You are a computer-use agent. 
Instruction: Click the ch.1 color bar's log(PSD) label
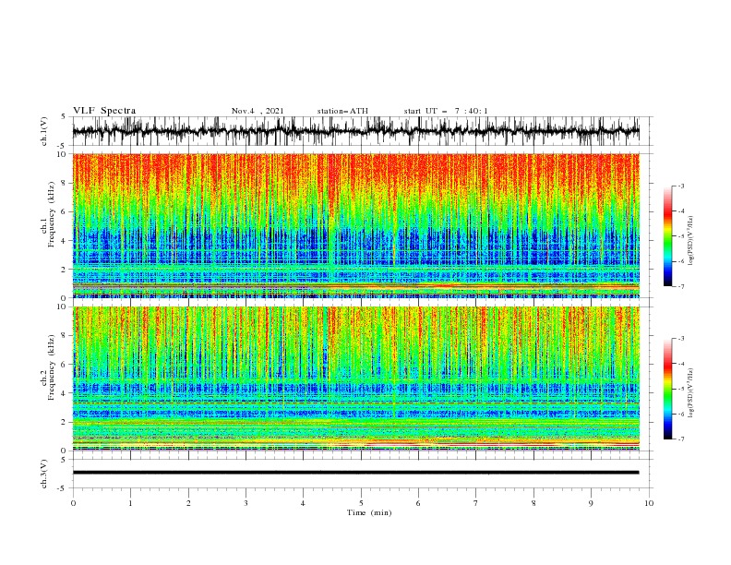pos(691,241)
